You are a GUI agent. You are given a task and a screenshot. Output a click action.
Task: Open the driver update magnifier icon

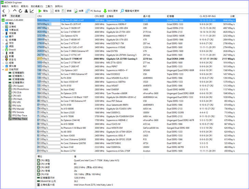click(x=122, y=11)
